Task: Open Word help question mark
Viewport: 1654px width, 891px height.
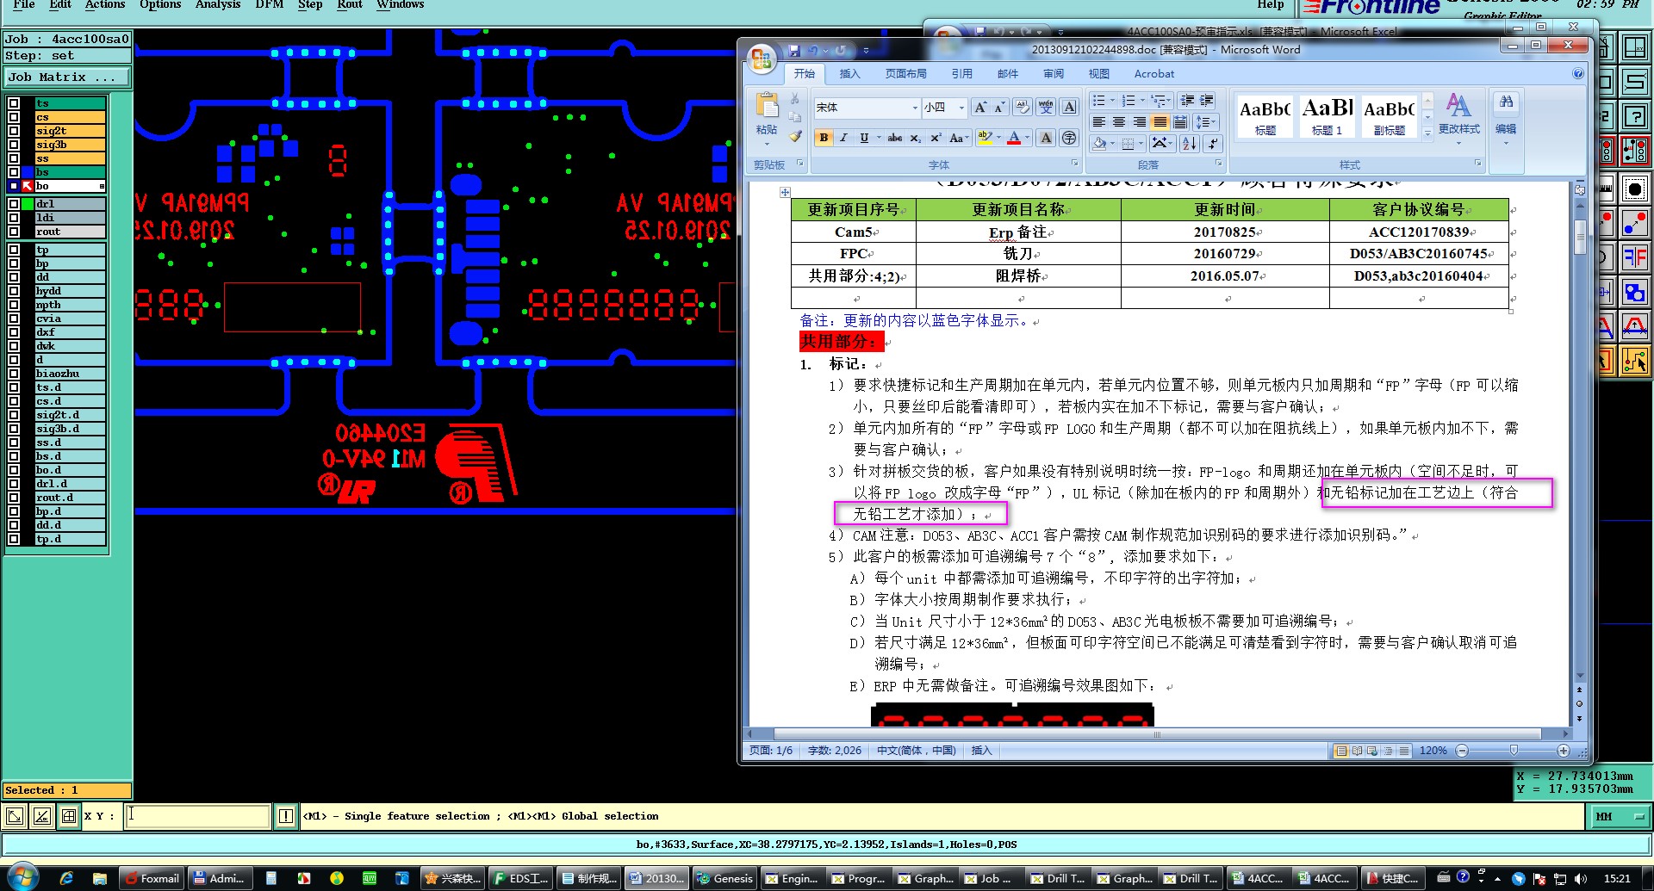Action: pos(1578,74)
